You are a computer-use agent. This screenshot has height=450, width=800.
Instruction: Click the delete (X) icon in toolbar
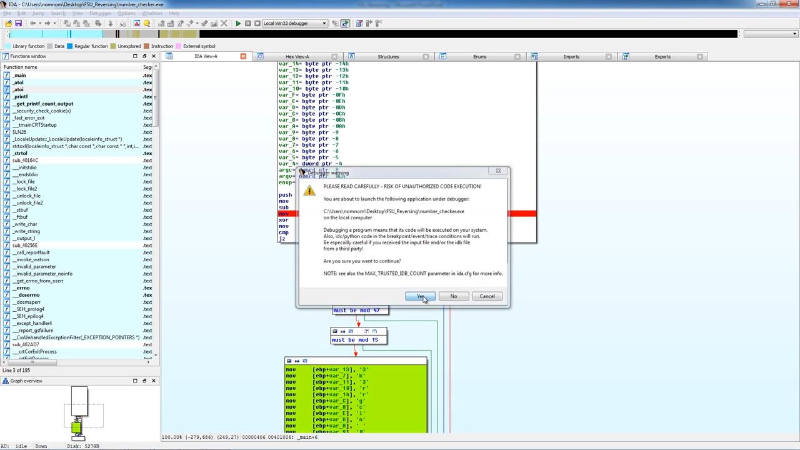click(x=224, y=23)
